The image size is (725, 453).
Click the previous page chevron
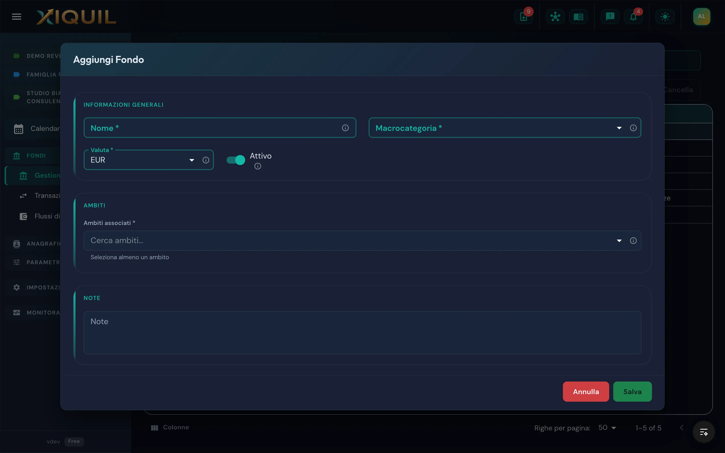point(681,428)
